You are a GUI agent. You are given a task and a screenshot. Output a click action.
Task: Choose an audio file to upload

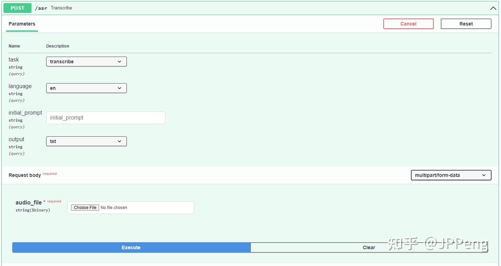(x=84, y=207)
